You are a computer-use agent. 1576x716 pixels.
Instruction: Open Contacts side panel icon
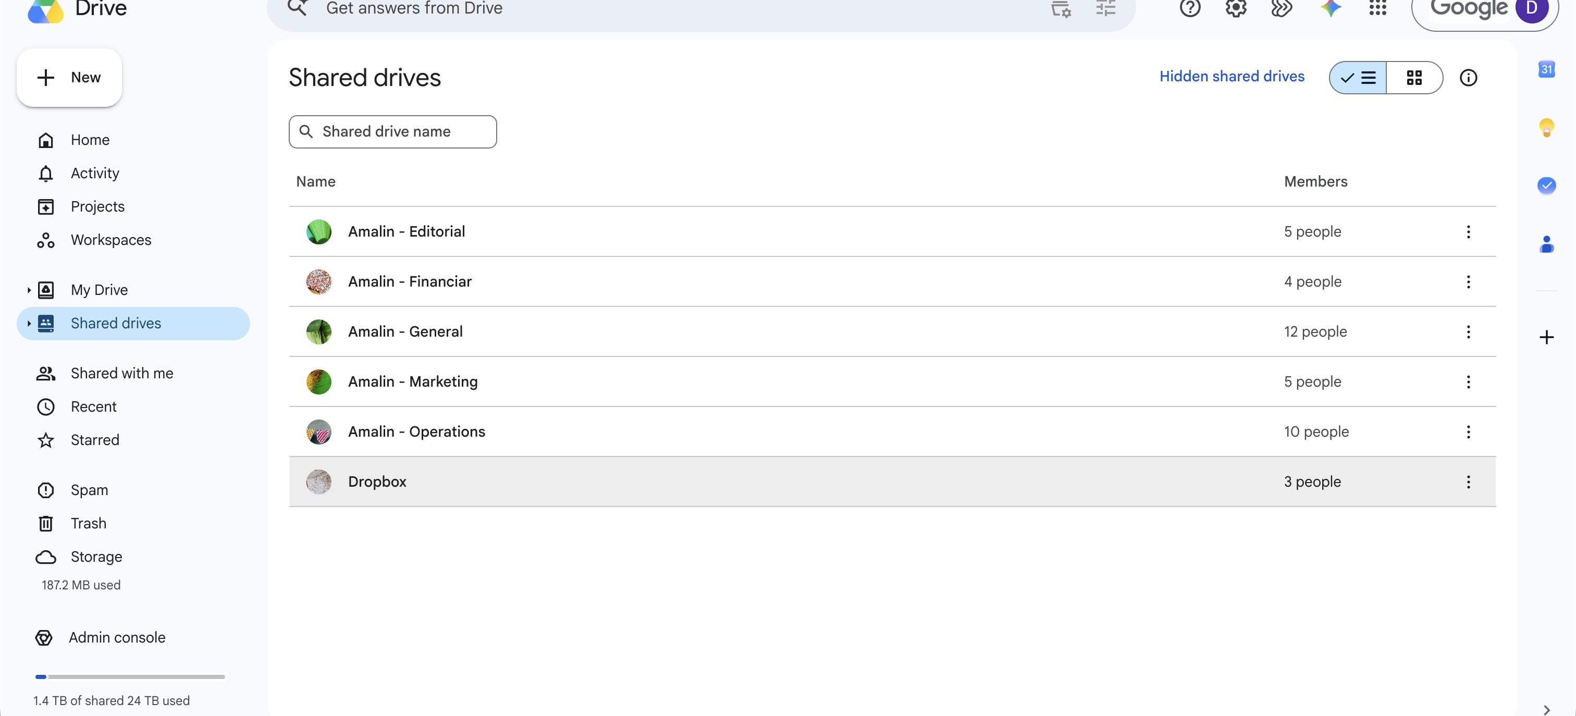tap(1547, 244)
